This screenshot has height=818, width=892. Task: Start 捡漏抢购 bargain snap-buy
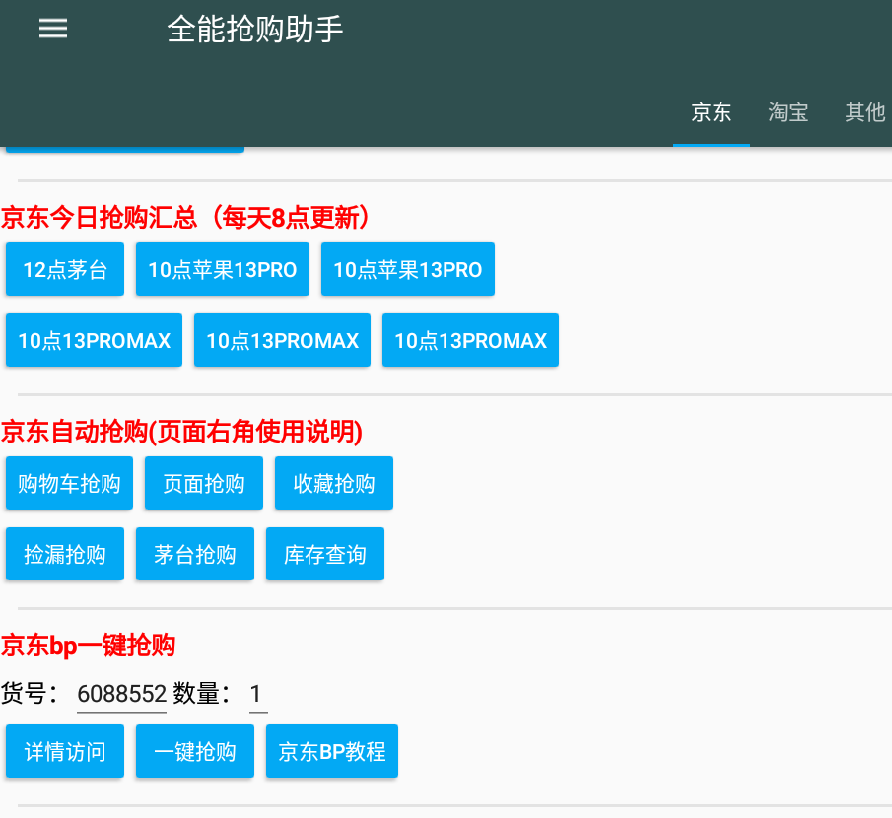point(64,554)
